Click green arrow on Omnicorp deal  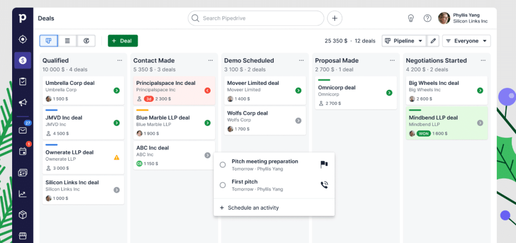389,93
